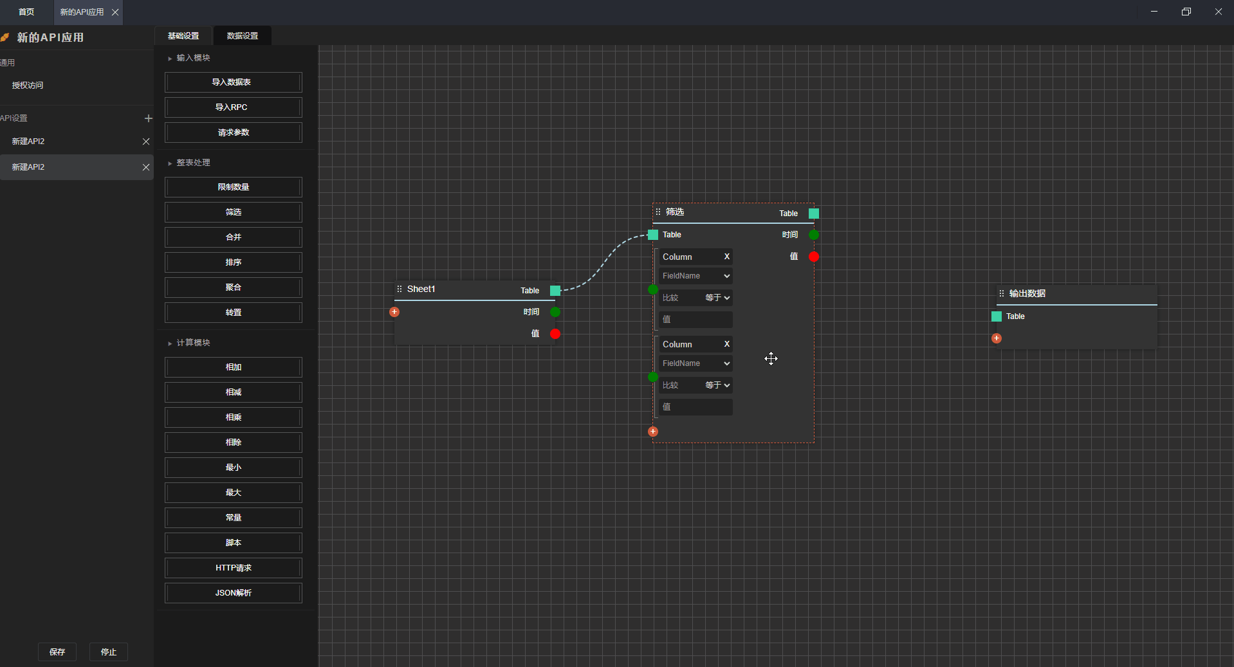This screenshot has width=1234, height=667.
Task: Click the 保存 button
Action: tap(57, 652)
